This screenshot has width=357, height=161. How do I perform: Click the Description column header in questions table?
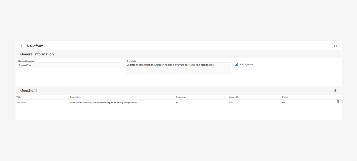(x=75, y=97)
